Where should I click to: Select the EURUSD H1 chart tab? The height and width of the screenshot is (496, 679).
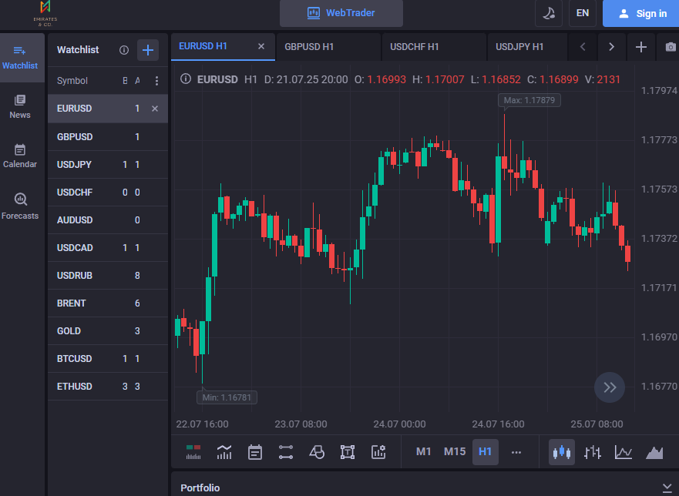click(x=223, y=47)
